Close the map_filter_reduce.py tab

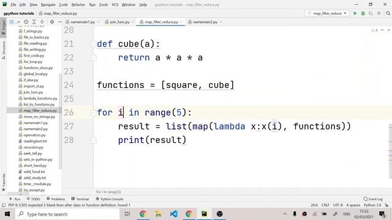coord(181,22)
